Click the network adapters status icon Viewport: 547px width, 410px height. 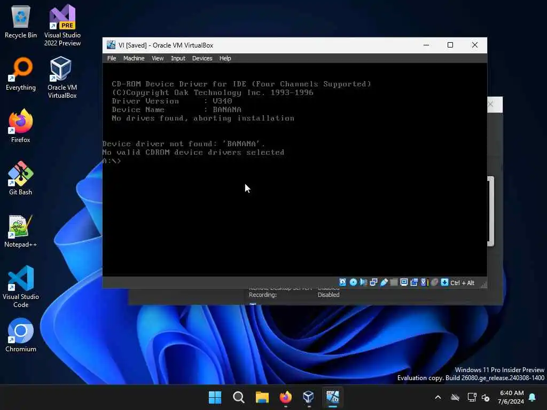coord(373,282)
